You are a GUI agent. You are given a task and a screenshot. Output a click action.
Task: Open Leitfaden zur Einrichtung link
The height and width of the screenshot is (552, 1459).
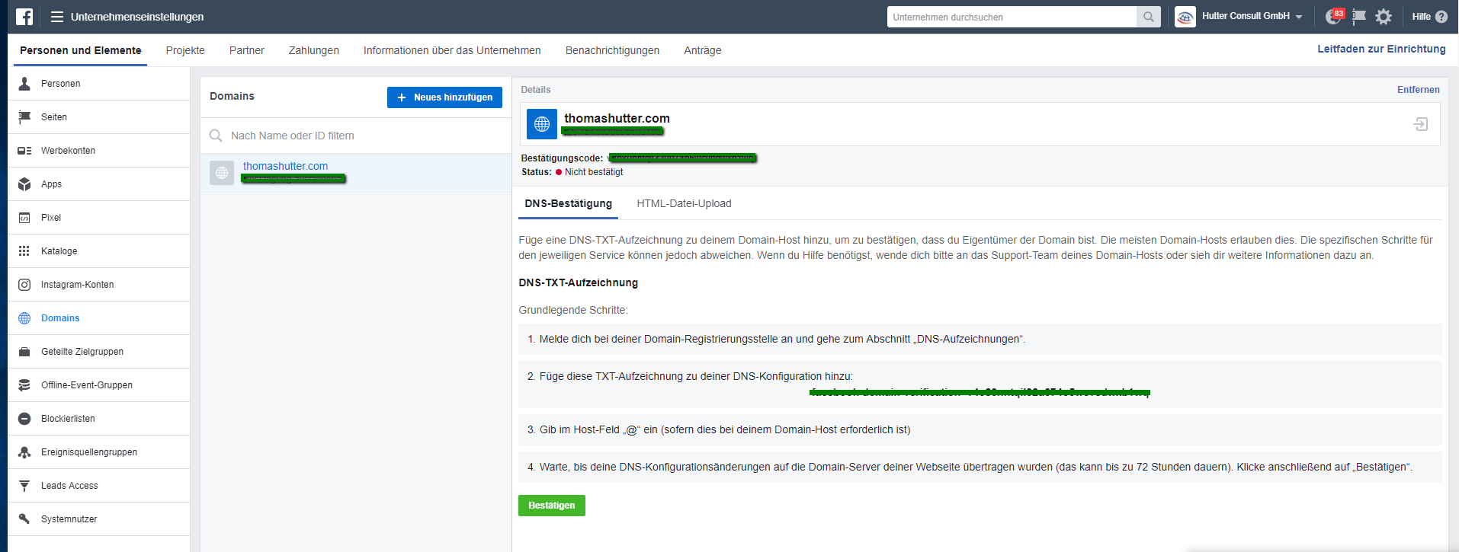(x=1381, y=49)
